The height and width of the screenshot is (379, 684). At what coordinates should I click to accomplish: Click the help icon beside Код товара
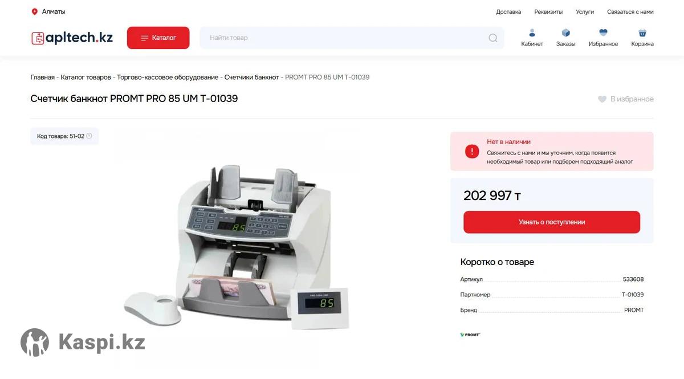(89, 136)
